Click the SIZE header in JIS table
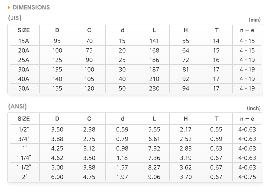This screenshot has height=194, width=269. point(24,30)
